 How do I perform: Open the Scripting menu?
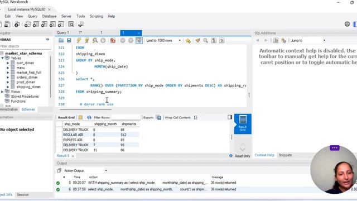click(97, 16)
